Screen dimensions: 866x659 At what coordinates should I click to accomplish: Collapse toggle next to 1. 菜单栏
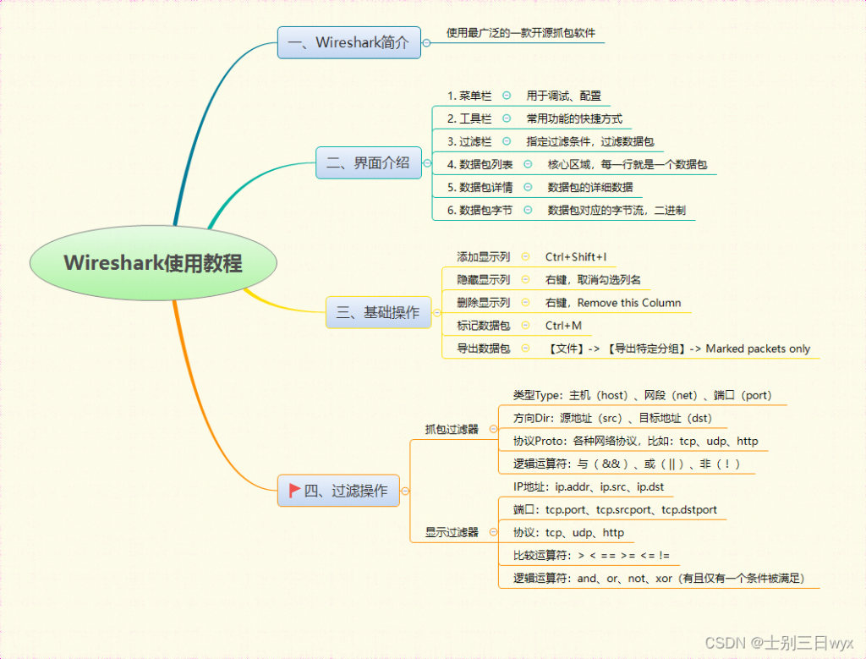[507, 96]
